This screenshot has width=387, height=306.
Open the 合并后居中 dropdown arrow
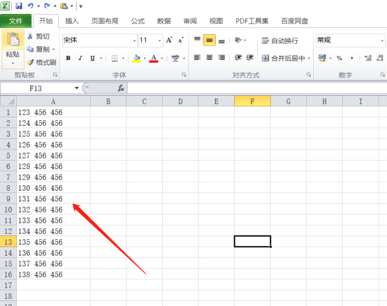pos(309,58)
